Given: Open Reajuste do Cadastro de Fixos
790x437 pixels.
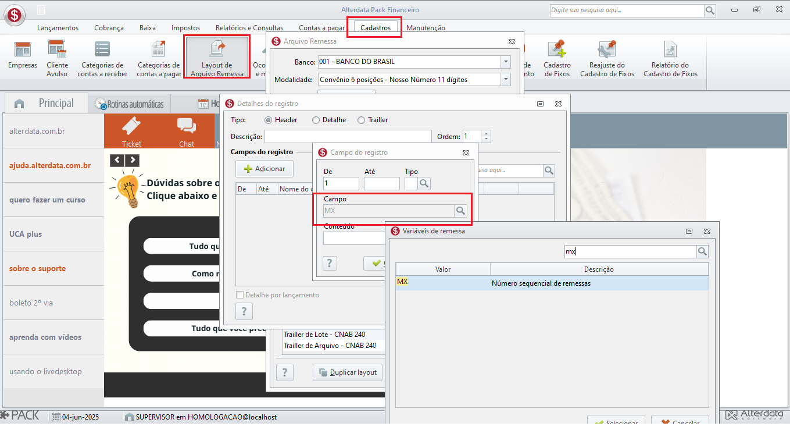Looking at the screenshot, I should (x=607, y=58).
